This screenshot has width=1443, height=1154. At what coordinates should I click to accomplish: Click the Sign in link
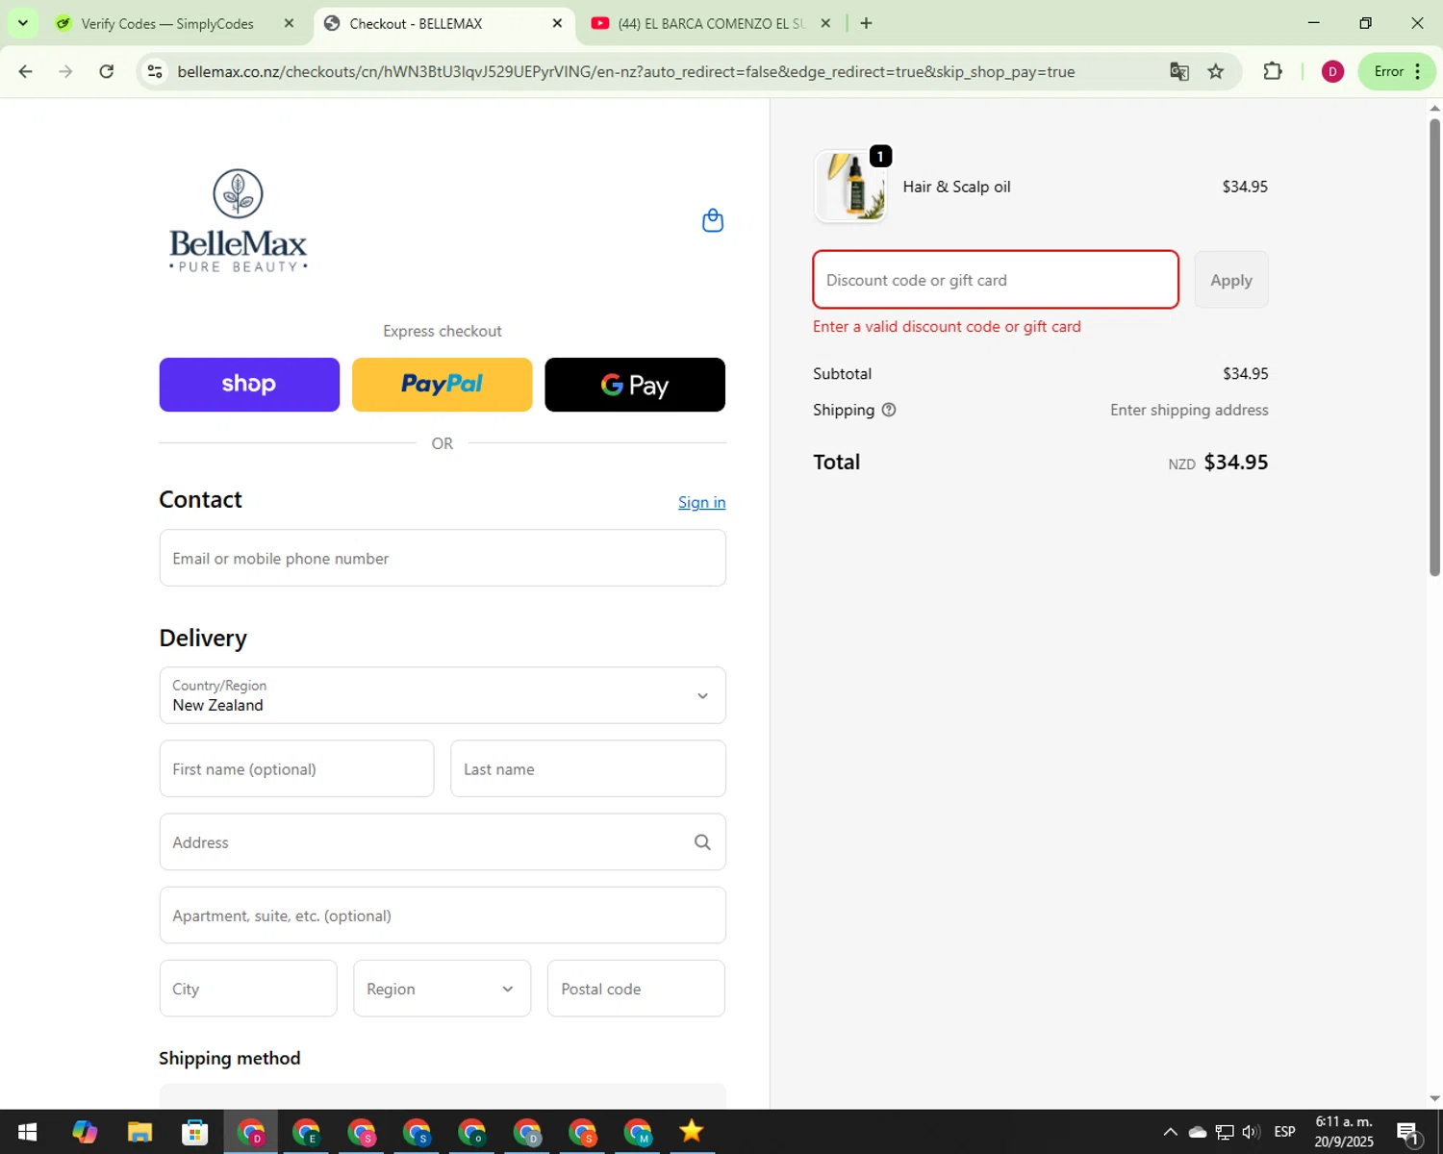point(701,502)
